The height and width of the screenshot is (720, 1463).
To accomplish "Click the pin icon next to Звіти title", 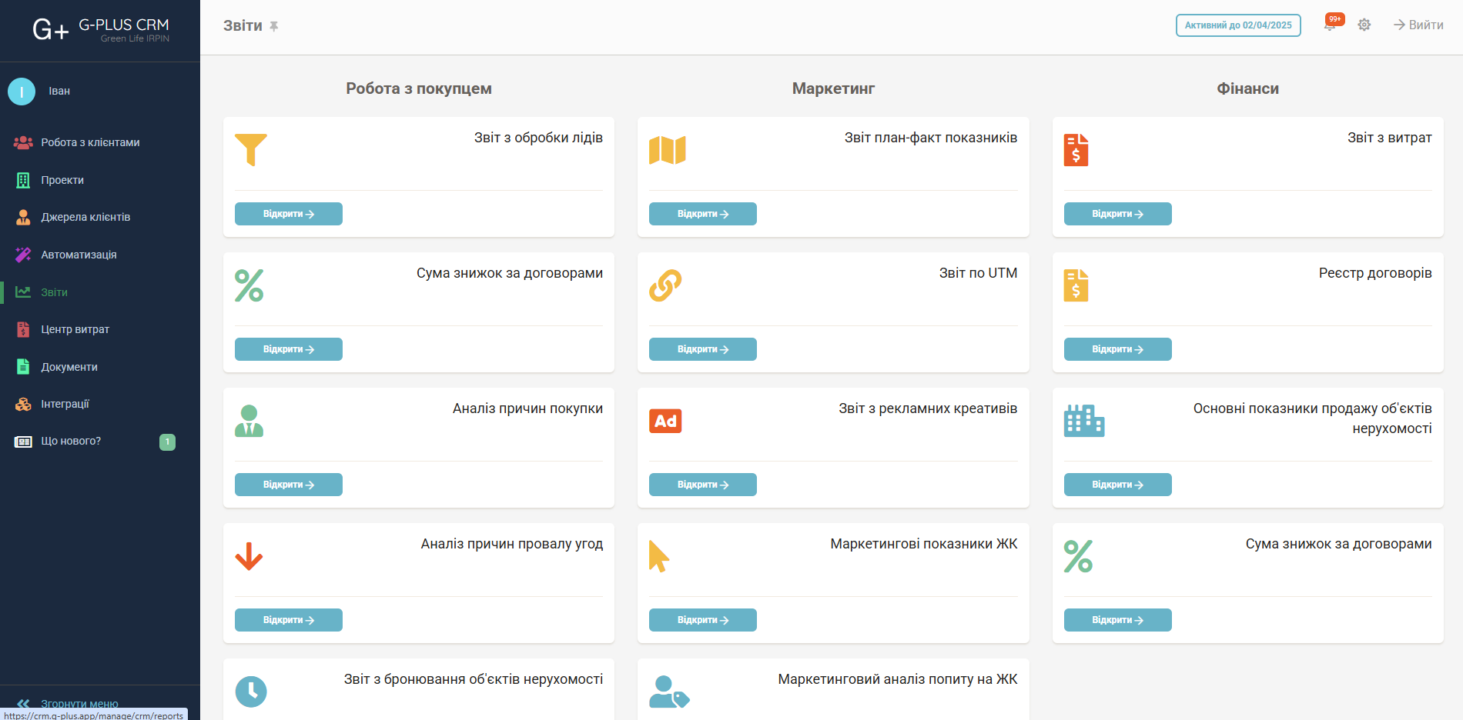I will (x=273, y=26).
